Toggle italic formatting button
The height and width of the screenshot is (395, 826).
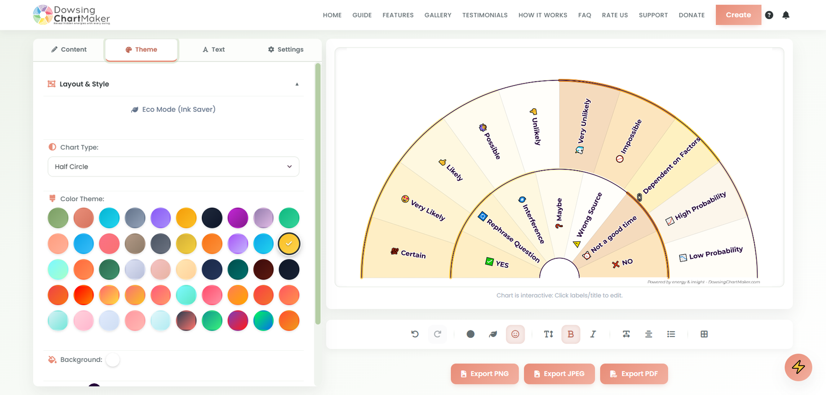pos(593,334)
